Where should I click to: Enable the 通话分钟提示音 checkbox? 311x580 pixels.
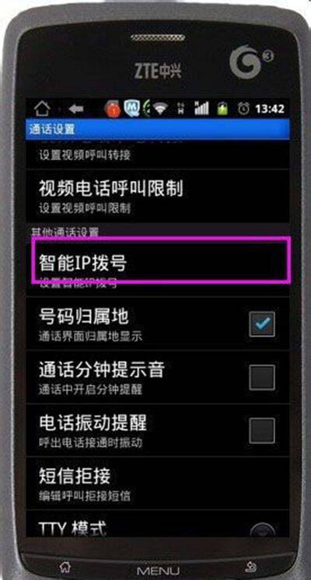(262, 377)
